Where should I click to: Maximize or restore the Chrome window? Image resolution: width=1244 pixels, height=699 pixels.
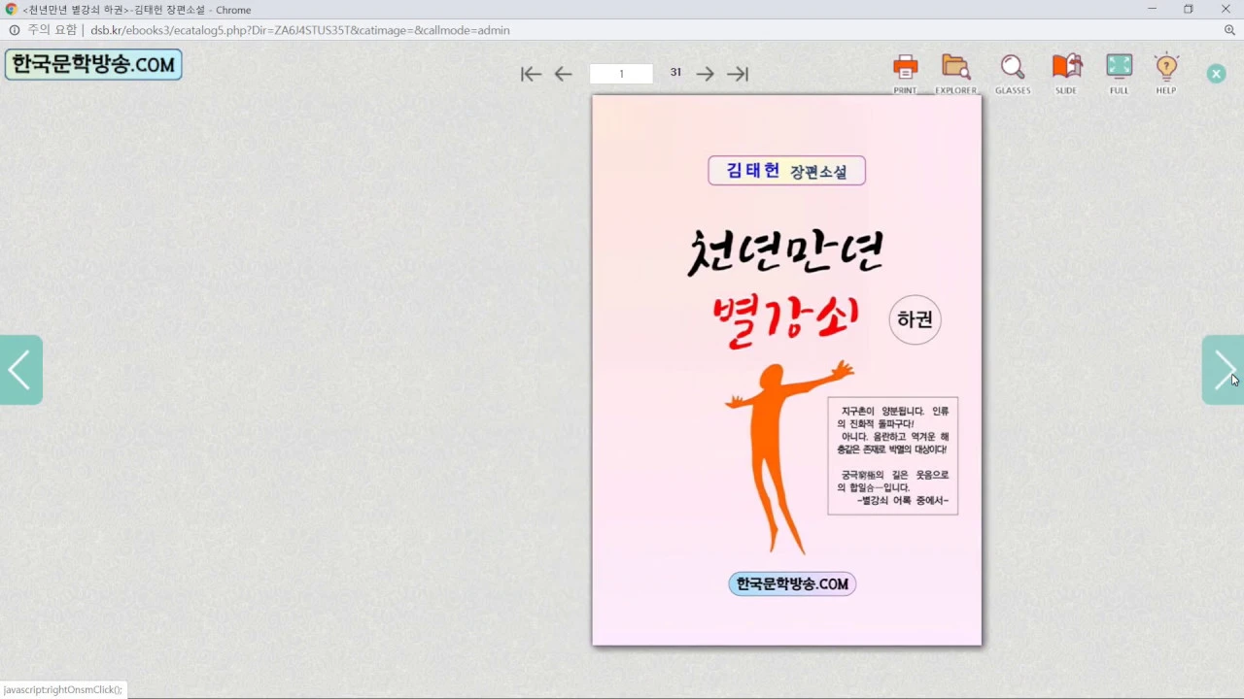[1188, 10]
